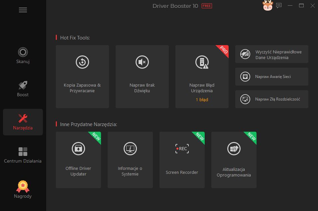Click Napraw Awarię Sieci button
Screen dimensions: 318x211
(271, 77)
